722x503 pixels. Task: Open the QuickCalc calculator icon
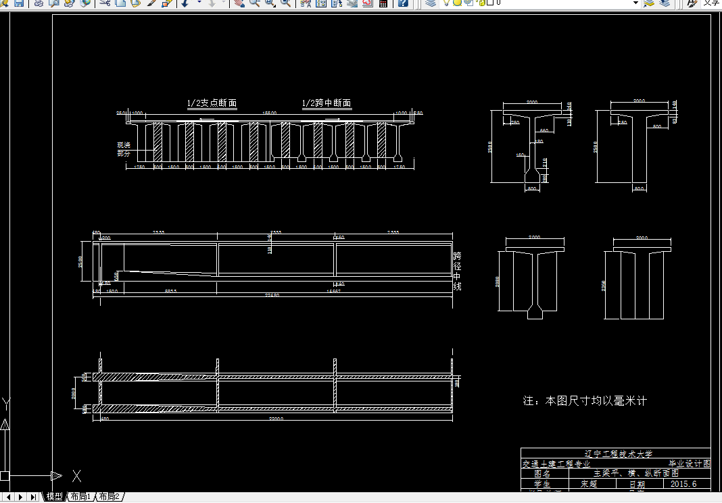[x=383, y=3]
